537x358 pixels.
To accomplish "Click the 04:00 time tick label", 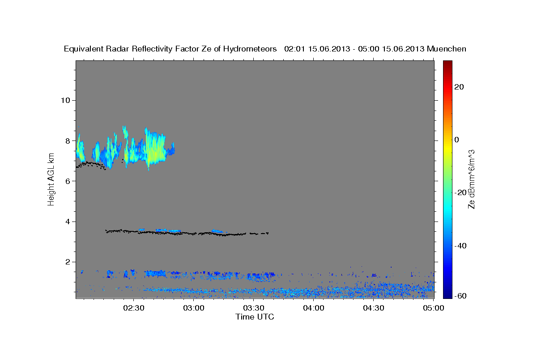I will pyautogui.click(x=313, y=308).
